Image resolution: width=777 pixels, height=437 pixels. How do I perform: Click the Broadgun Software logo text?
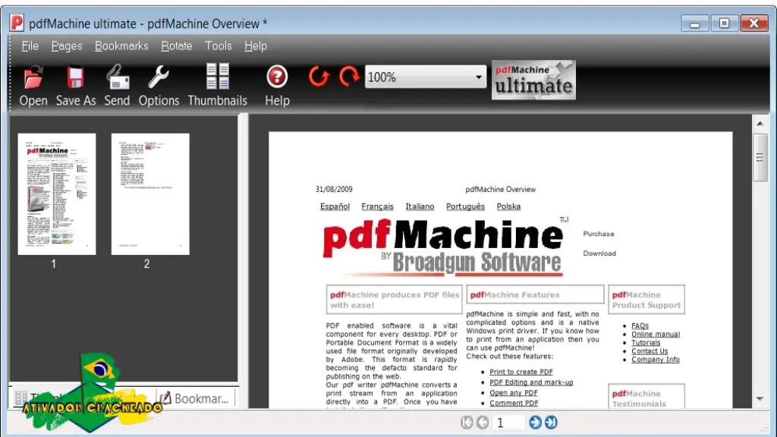(x=477, y=262)
